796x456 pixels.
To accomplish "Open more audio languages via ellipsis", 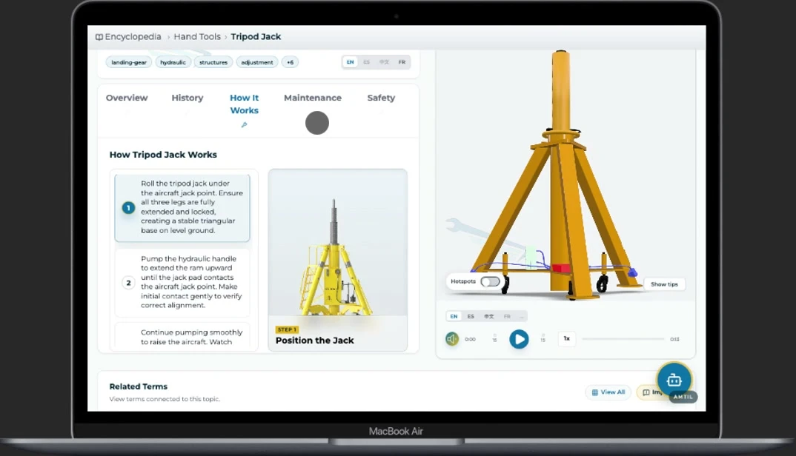I will point(521,316).
